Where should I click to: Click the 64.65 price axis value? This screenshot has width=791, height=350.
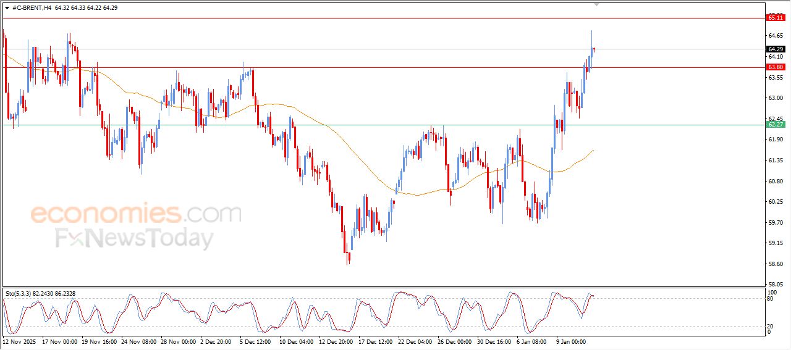[776, 36]
